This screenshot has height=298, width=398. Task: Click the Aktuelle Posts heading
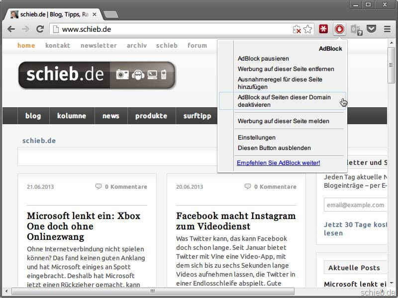click(x=354, y=268)
